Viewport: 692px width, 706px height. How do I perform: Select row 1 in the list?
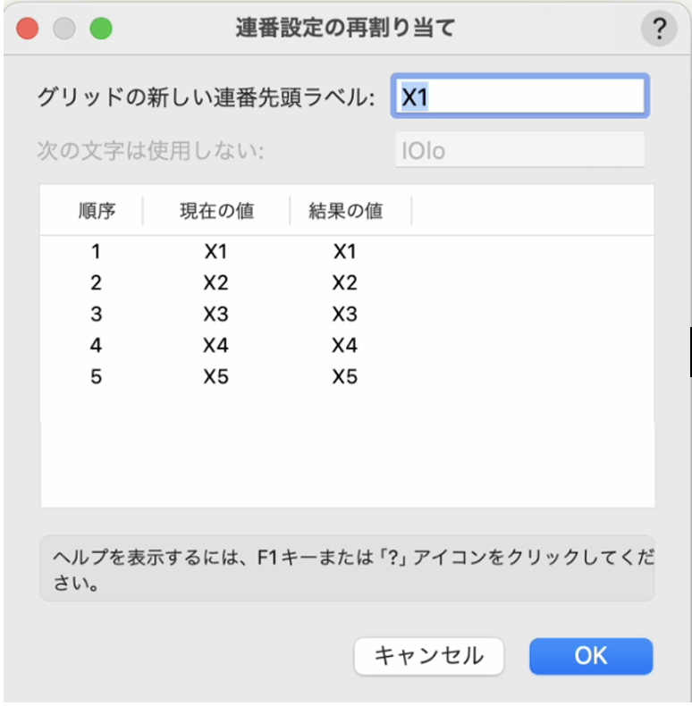pyautogui.click(x=96, y=252)
